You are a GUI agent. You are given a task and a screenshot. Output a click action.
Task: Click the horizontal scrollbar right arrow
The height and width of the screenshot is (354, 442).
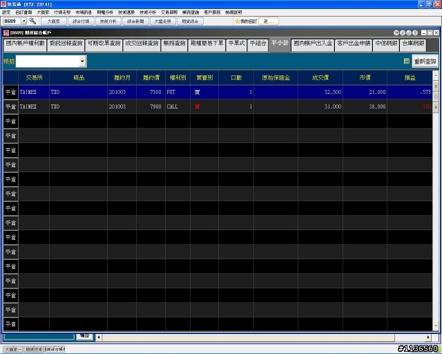tap(428, 337)
